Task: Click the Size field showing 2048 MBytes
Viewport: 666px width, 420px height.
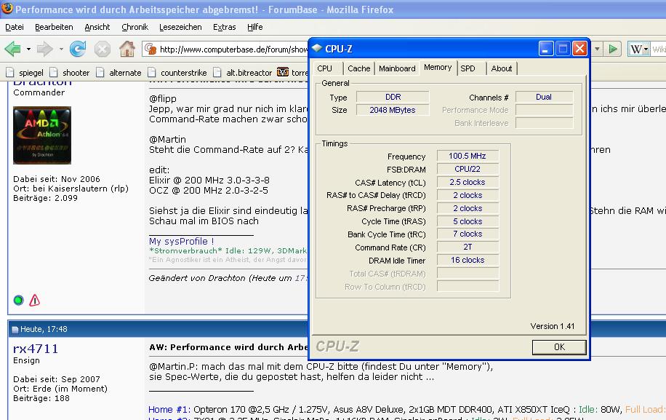Action: [x=393, y=110]
